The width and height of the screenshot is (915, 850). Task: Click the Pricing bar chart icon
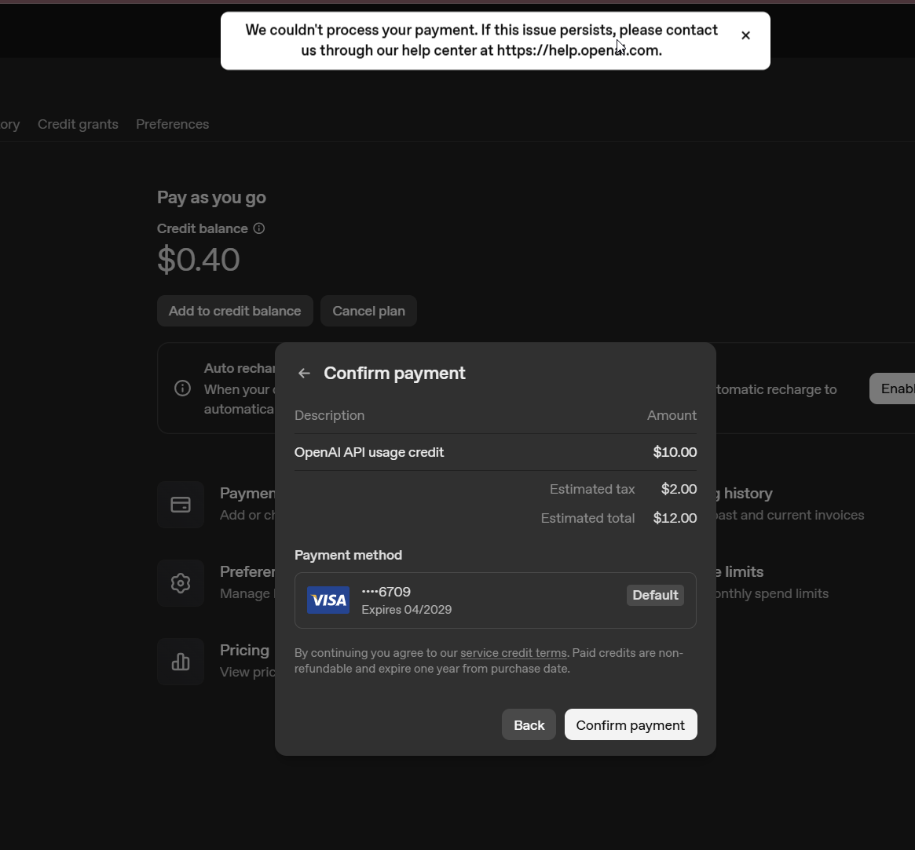pos(181,662)
